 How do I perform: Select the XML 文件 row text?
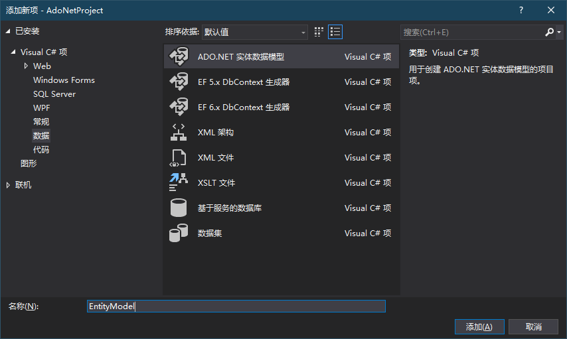pos(216,158)
